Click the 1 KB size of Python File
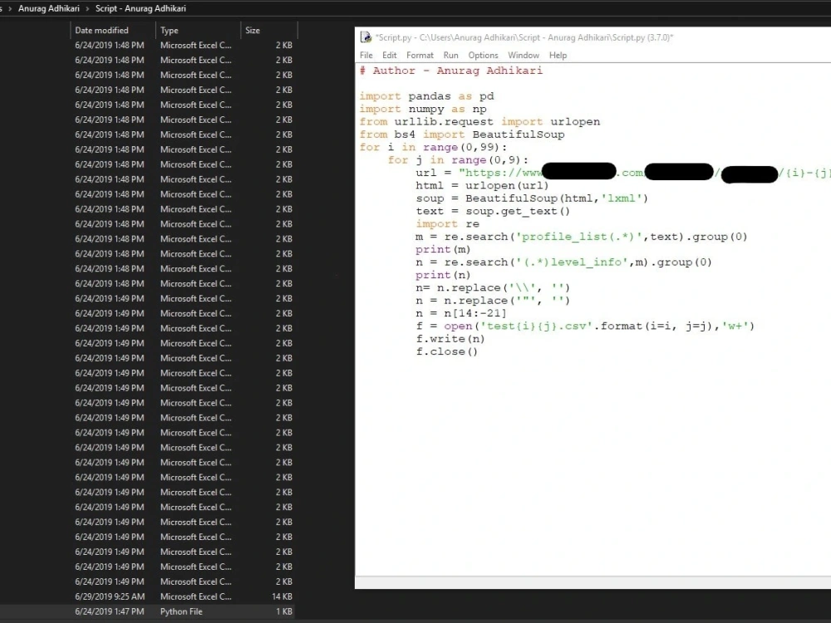This screenshot has height=623, width=831. click(x=283, y=611)
